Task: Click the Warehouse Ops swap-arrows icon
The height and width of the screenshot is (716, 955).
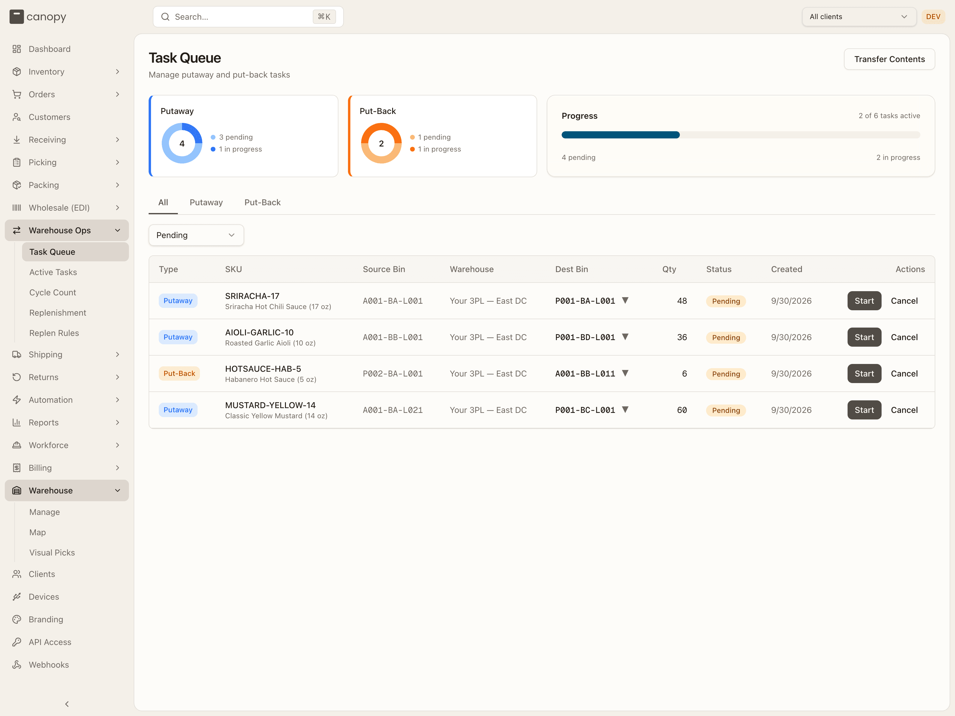Action: 17,230
